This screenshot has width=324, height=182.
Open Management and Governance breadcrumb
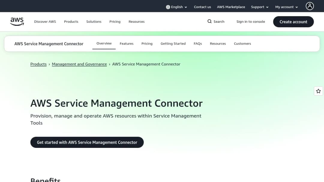[79, 64]
